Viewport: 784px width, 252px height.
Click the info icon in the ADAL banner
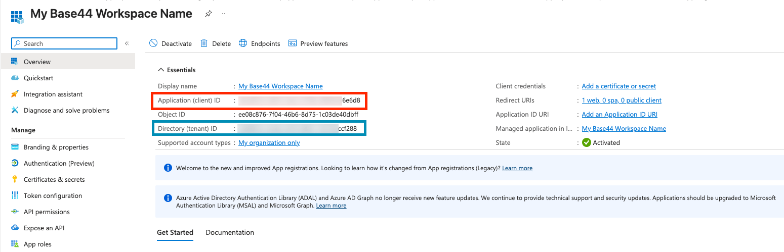point(168,198)
